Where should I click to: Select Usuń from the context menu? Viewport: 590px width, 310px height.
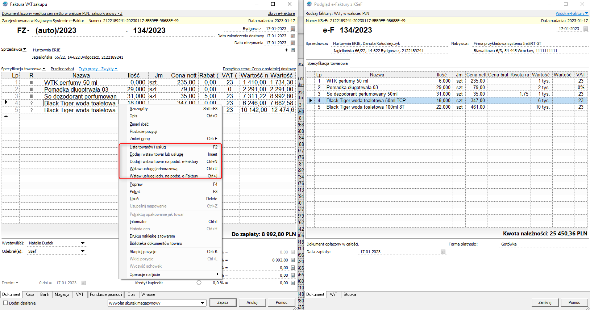pos(170,199)
